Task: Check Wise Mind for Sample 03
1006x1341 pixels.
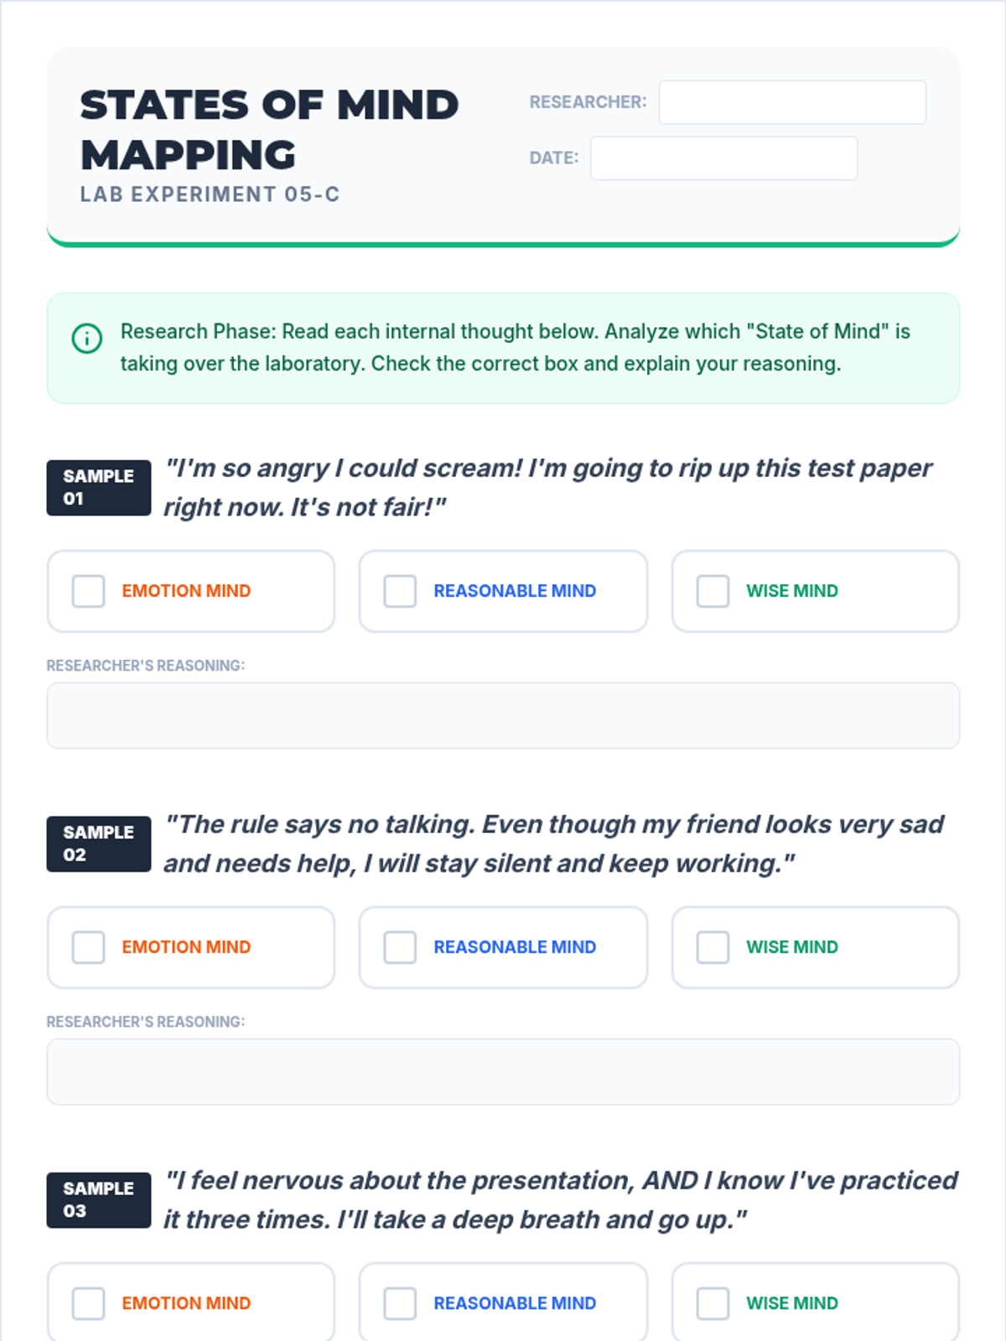Action: (713, 1303)
